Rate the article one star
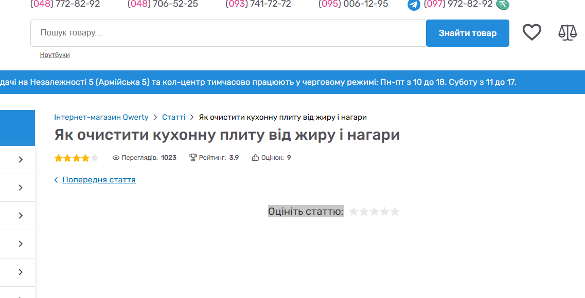 353,212
